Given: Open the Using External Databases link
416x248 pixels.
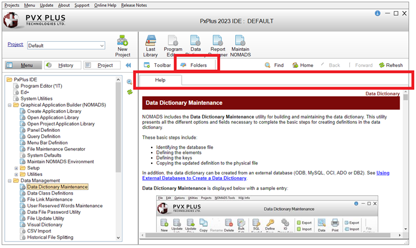Looking at the screenshot, I should [x=266, y=175].
